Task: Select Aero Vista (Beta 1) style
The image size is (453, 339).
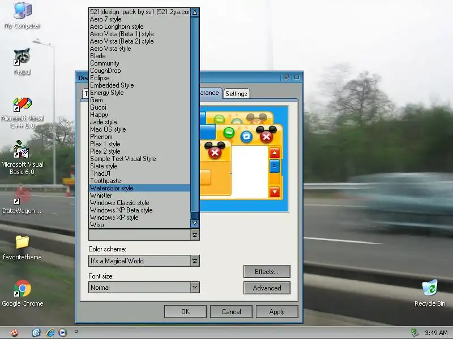Action: (x=140, y=34)
